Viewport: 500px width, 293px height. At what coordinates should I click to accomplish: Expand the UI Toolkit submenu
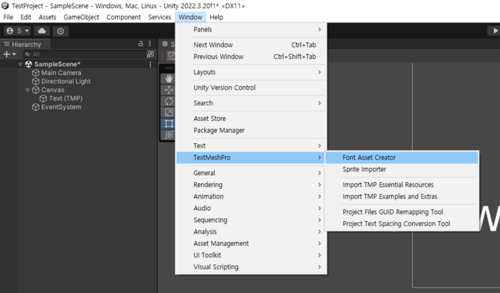tap(251, 256)
